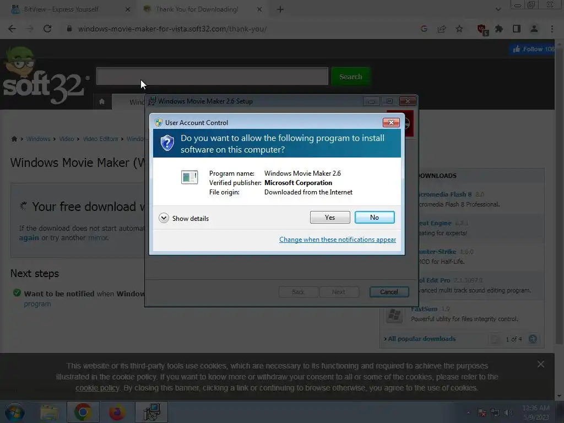564x423 pixels.
Task: Open Macromedia Flash 8 download link
Action: pos(445,194)
